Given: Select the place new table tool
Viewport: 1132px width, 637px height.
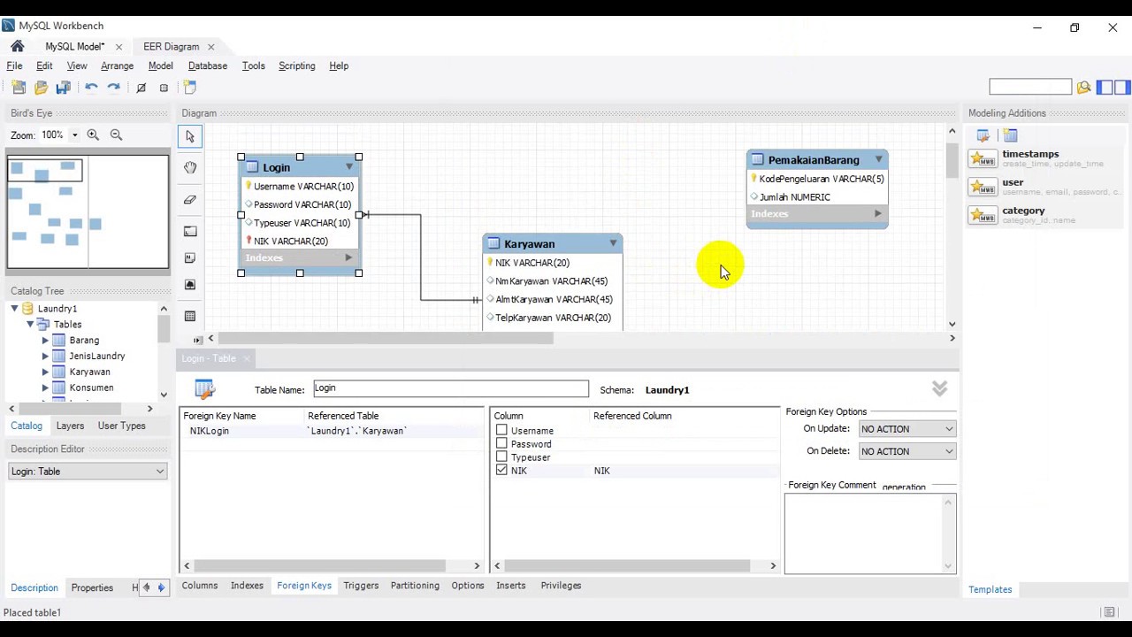Looking at the screenshot, I should point(190,316).
